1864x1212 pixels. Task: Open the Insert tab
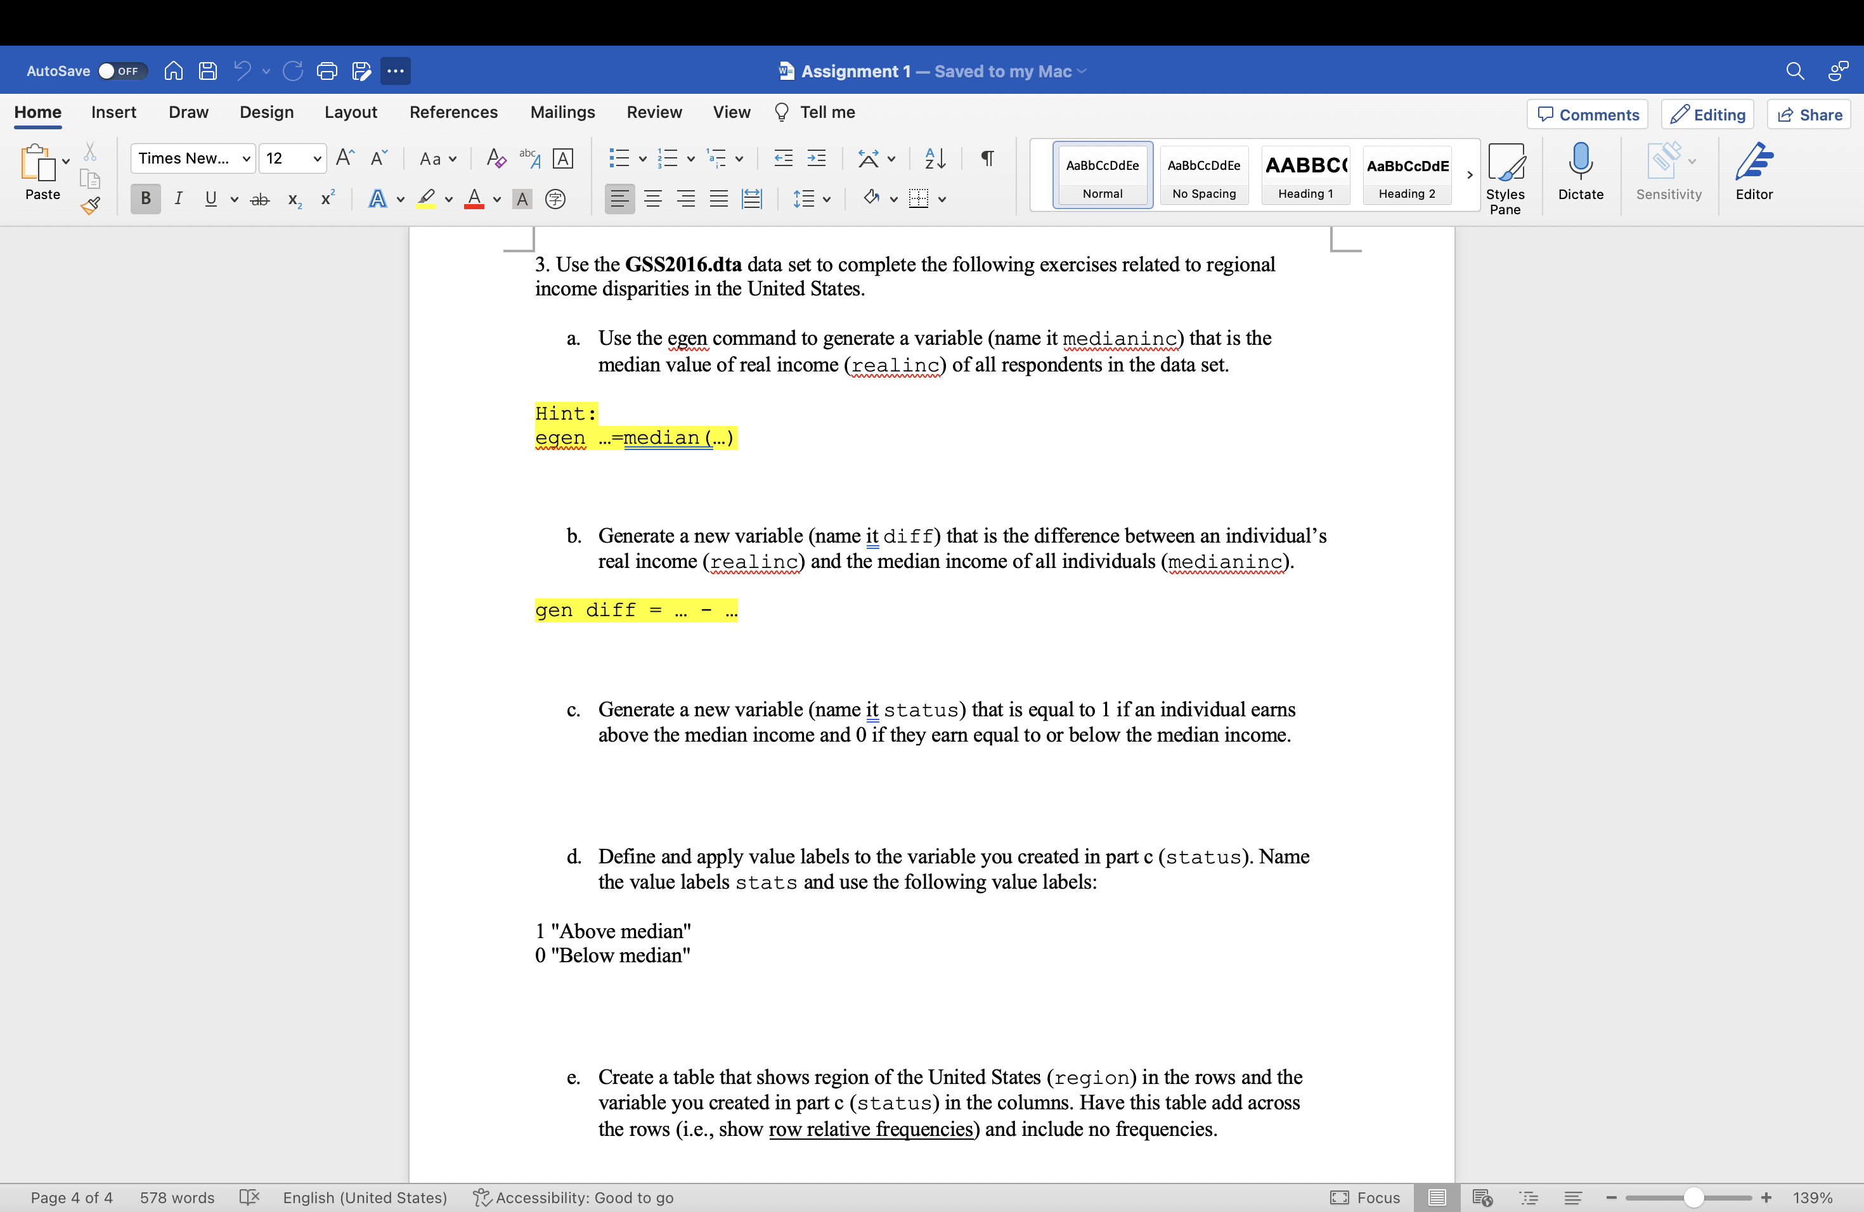coord(113,112)
